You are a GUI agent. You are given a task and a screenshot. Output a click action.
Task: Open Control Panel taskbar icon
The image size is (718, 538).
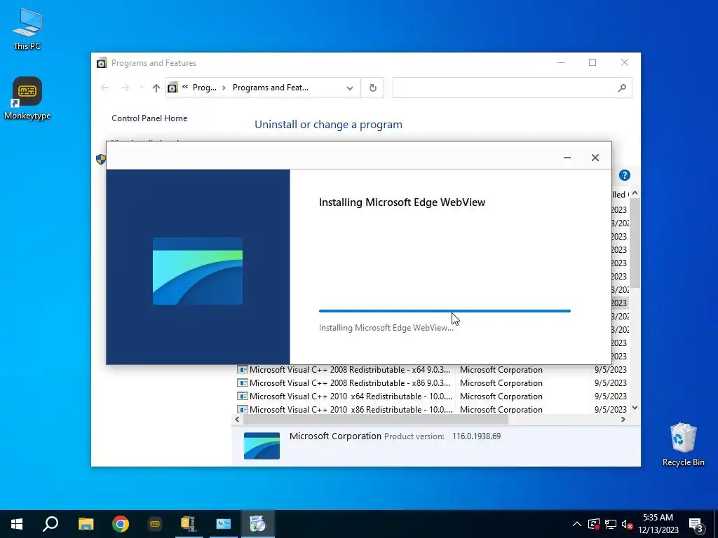point(224,524)
